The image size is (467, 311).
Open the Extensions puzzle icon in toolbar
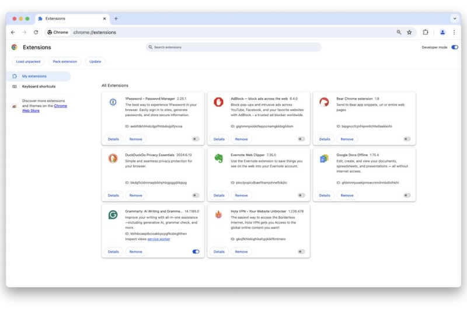click(x=426, y=32)
